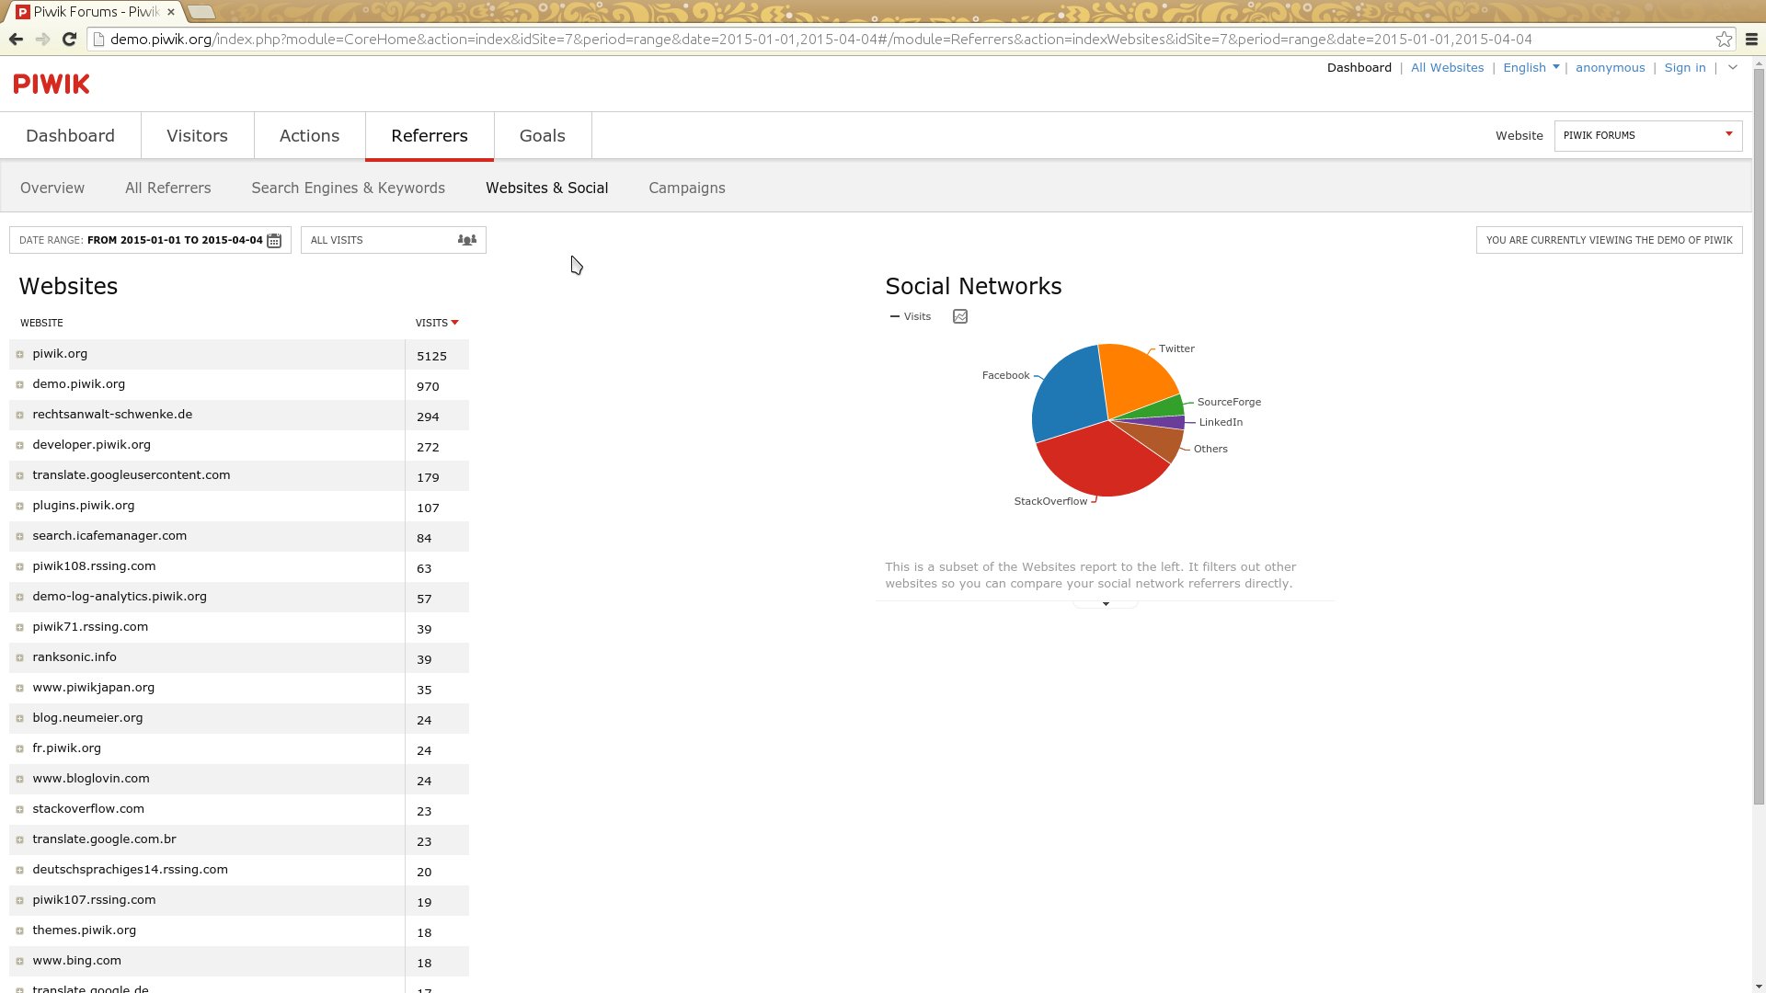1766x993 pixels.
Task: Open the Campaigns submenu
Action: (x=687, y=188)
